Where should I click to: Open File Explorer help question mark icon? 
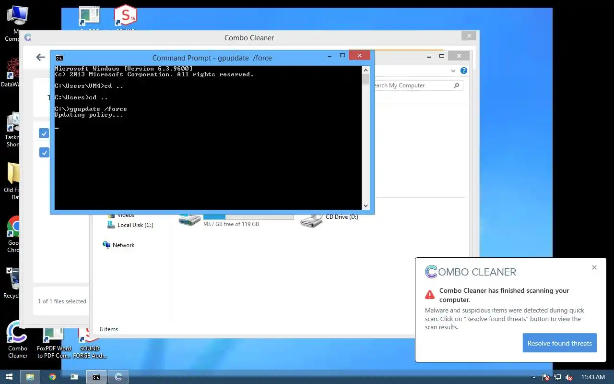464,71
